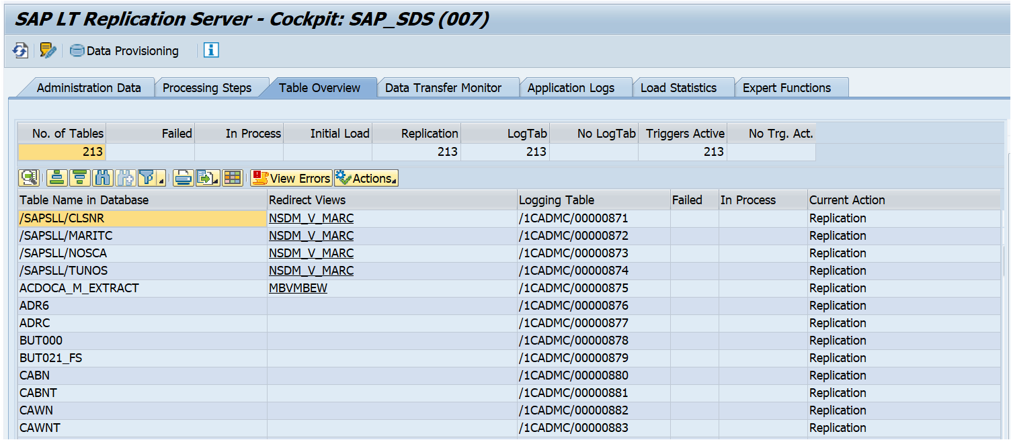Open the Change Layout grid icon
1011x440 pixels.
pyautogui.click(x=233, y=177)
